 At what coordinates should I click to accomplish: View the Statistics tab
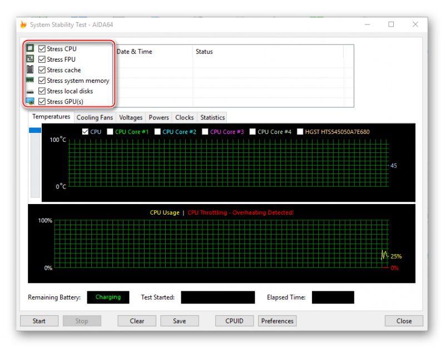(212, 117)
